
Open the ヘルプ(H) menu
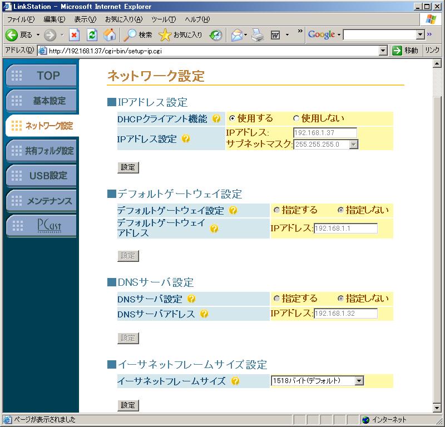pyautogui.click(x=197, y=19)
